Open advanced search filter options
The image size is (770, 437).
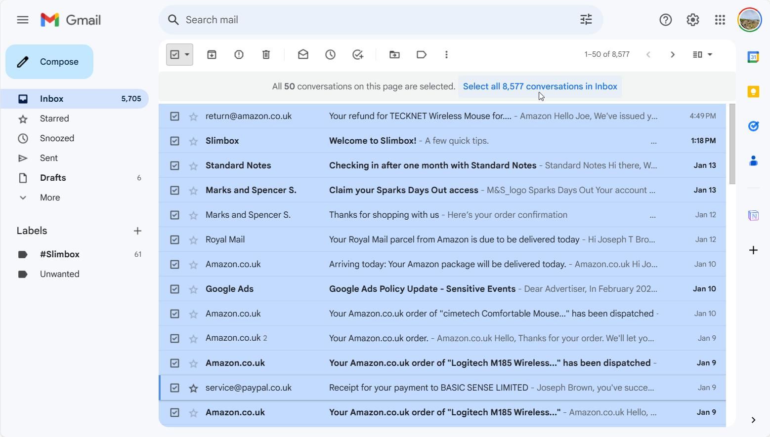tap(586, 20)
